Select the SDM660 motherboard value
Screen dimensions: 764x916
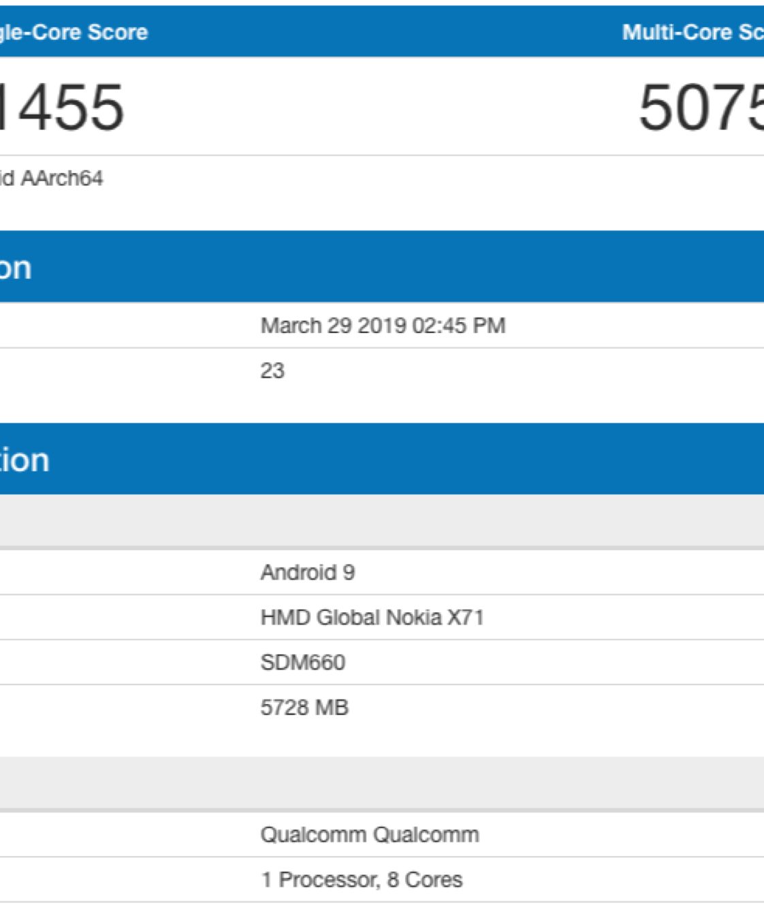pyautogui.click(x=303, y=662)
